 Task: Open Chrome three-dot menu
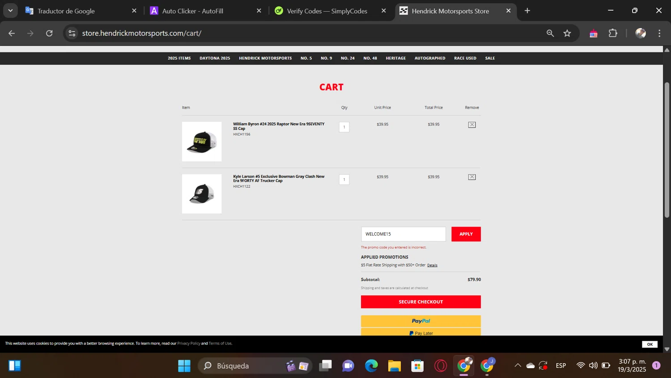click(659, 33)
